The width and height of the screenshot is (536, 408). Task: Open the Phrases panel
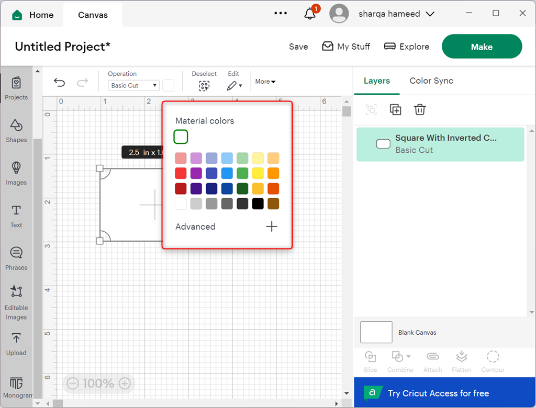(16, 259)
